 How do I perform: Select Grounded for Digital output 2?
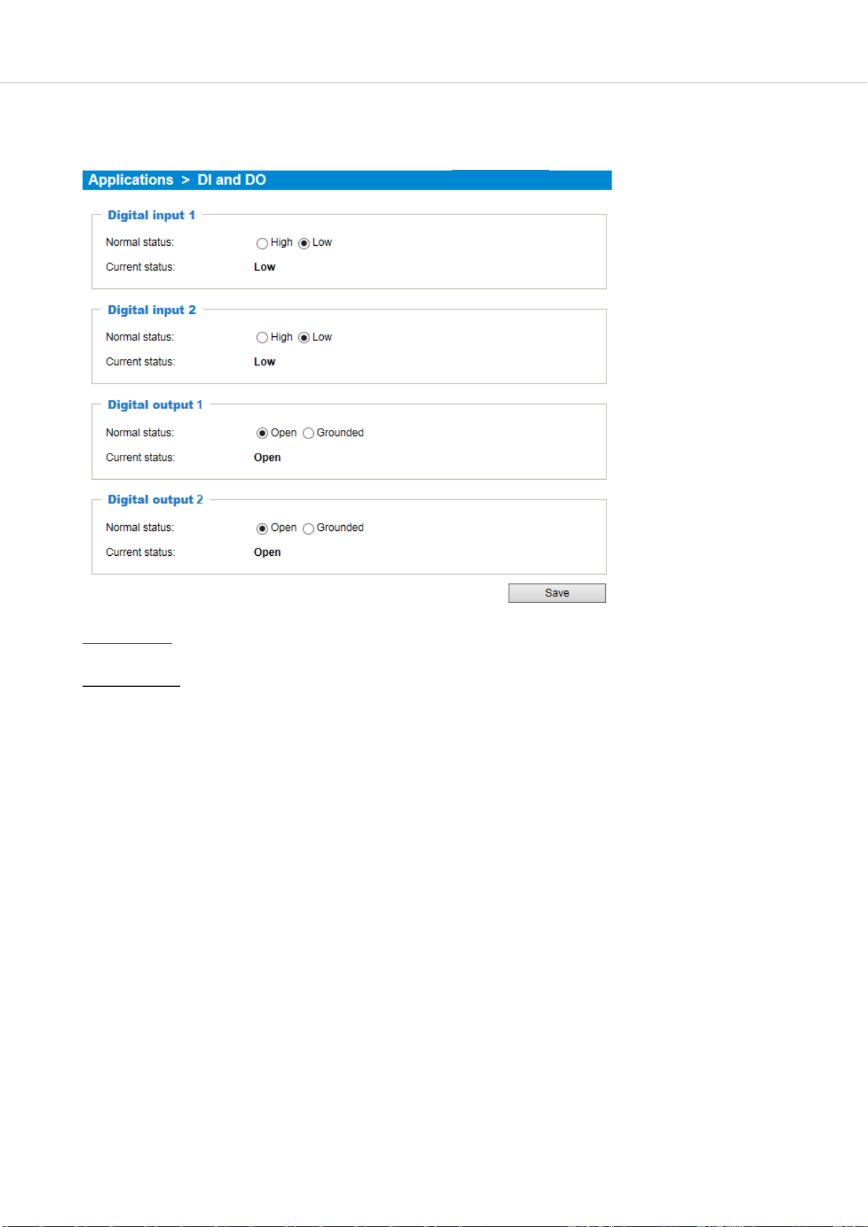(x=308, y=528)
